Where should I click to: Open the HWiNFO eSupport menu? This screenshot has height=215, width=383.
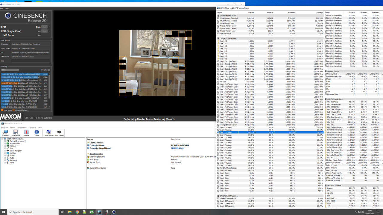pyautogui.click(x=32, y=127)
